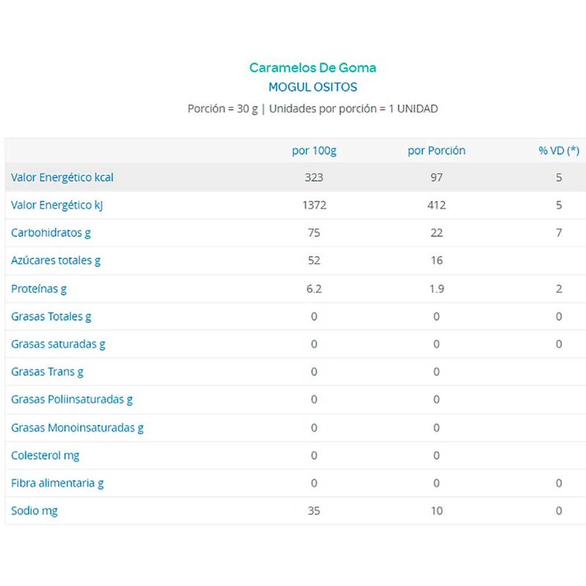This screenshot has width=586, height=586.
Task: Click the Proteínas %VD value 2
Action: tap(559, 289)
